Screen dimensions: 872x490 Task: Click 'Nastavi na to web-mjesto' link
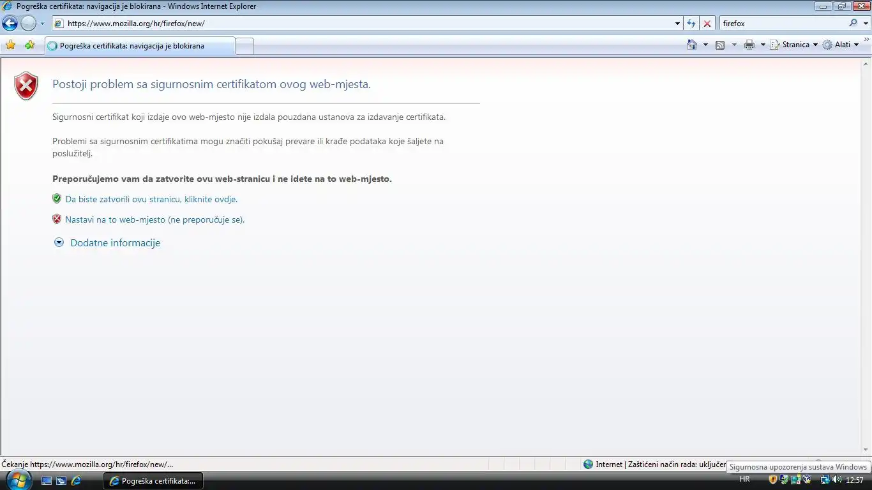coord(155,219)
